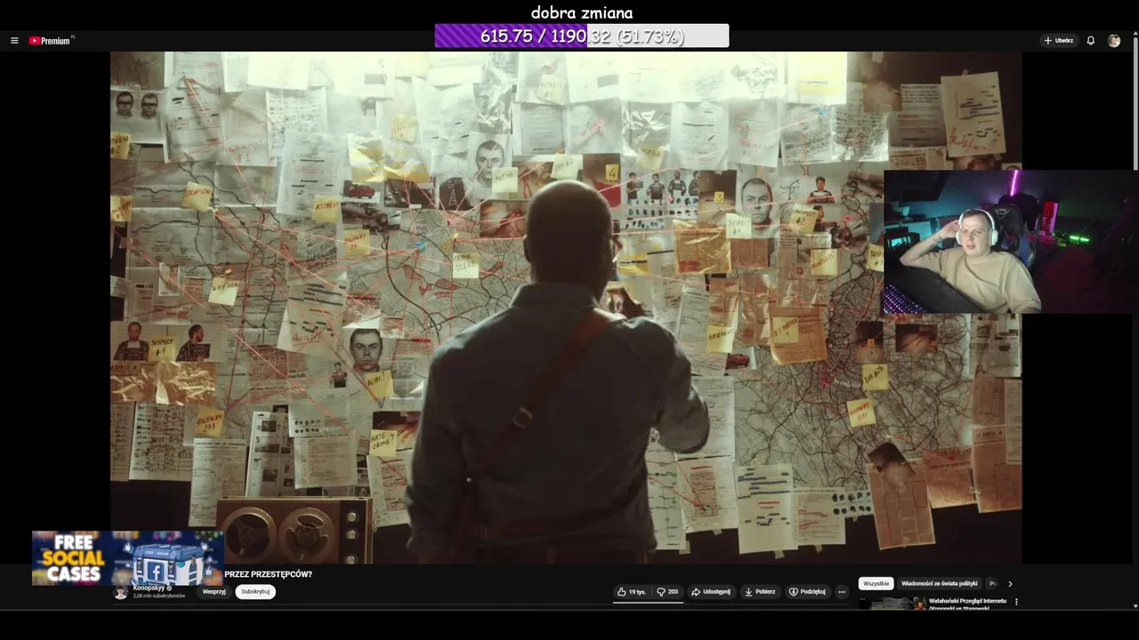Click the streamer webcam overlay
The height and width of the screenshot is (640, 1139).
tap(1011, 242)
